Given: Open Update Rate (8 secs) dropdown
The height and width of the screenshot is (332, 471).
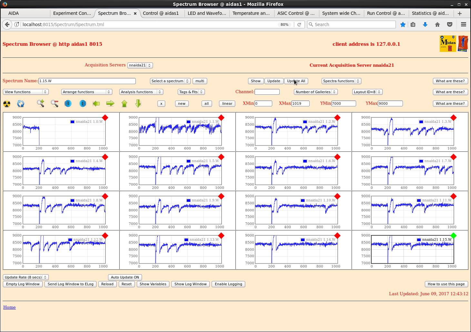Looking at the screenshot, I should tap(26, 278).
